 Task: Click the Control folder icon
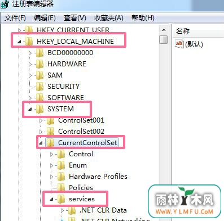point(61,154)
